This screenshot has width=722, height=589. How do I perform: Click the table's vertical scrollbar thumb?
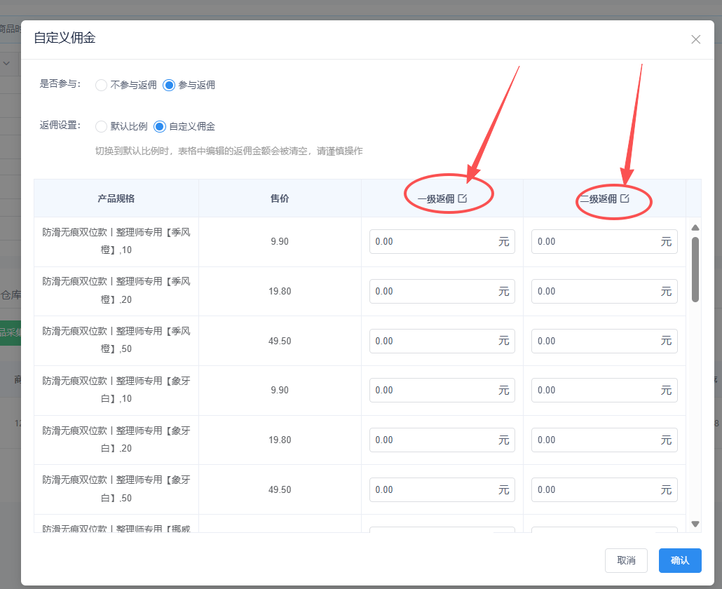(695, 269)
